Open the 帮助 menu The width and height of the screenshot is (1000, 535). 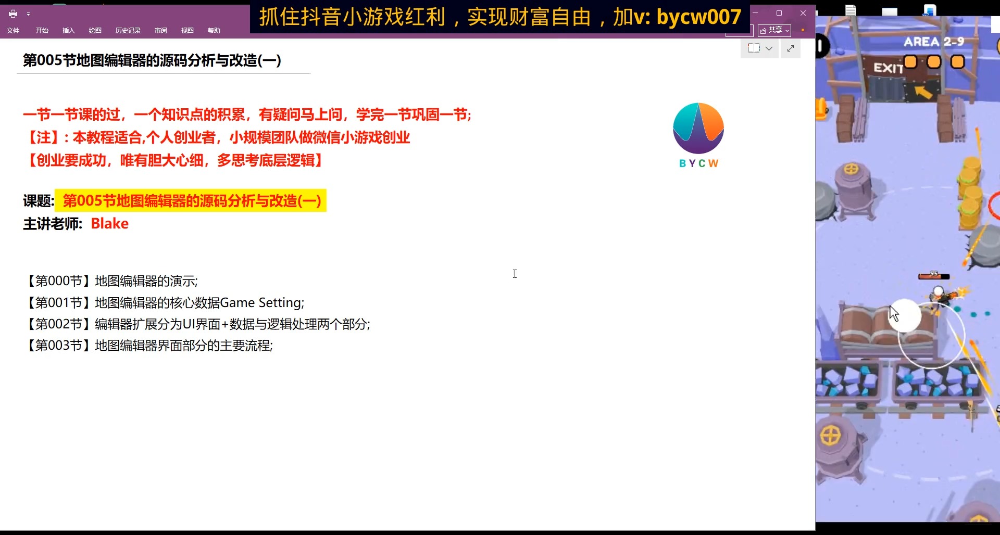click(214, 30)
